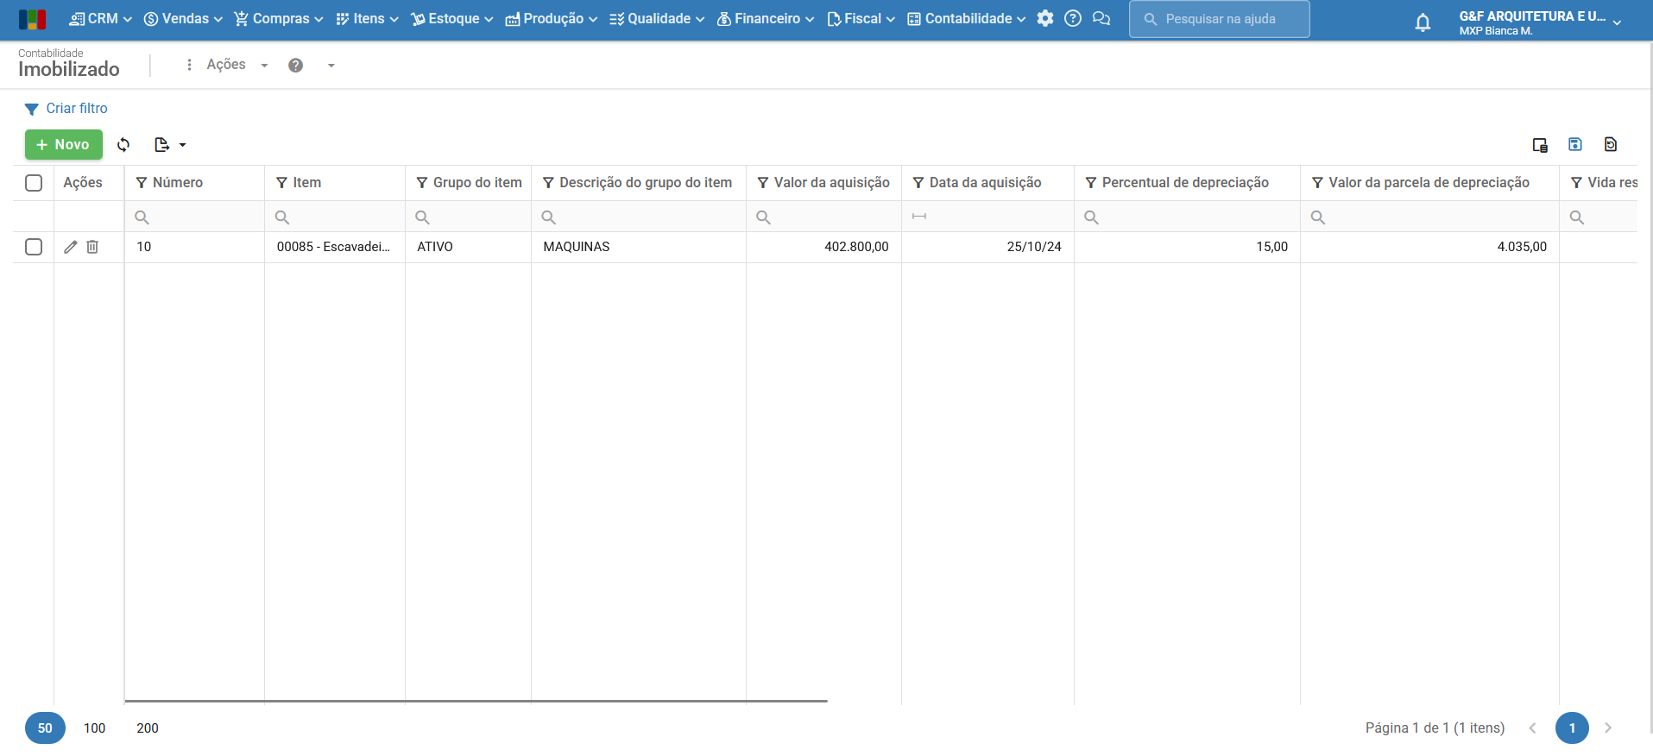Open the settings gear icon
1653x756 pixels.
coord(1045,18)
